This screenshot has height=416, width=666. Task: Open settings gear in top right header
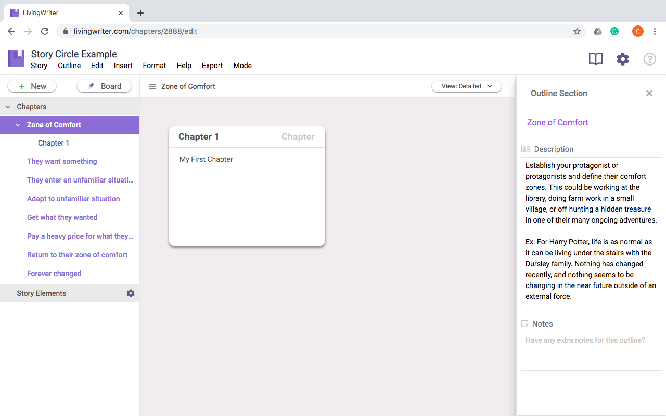point(623,59)
